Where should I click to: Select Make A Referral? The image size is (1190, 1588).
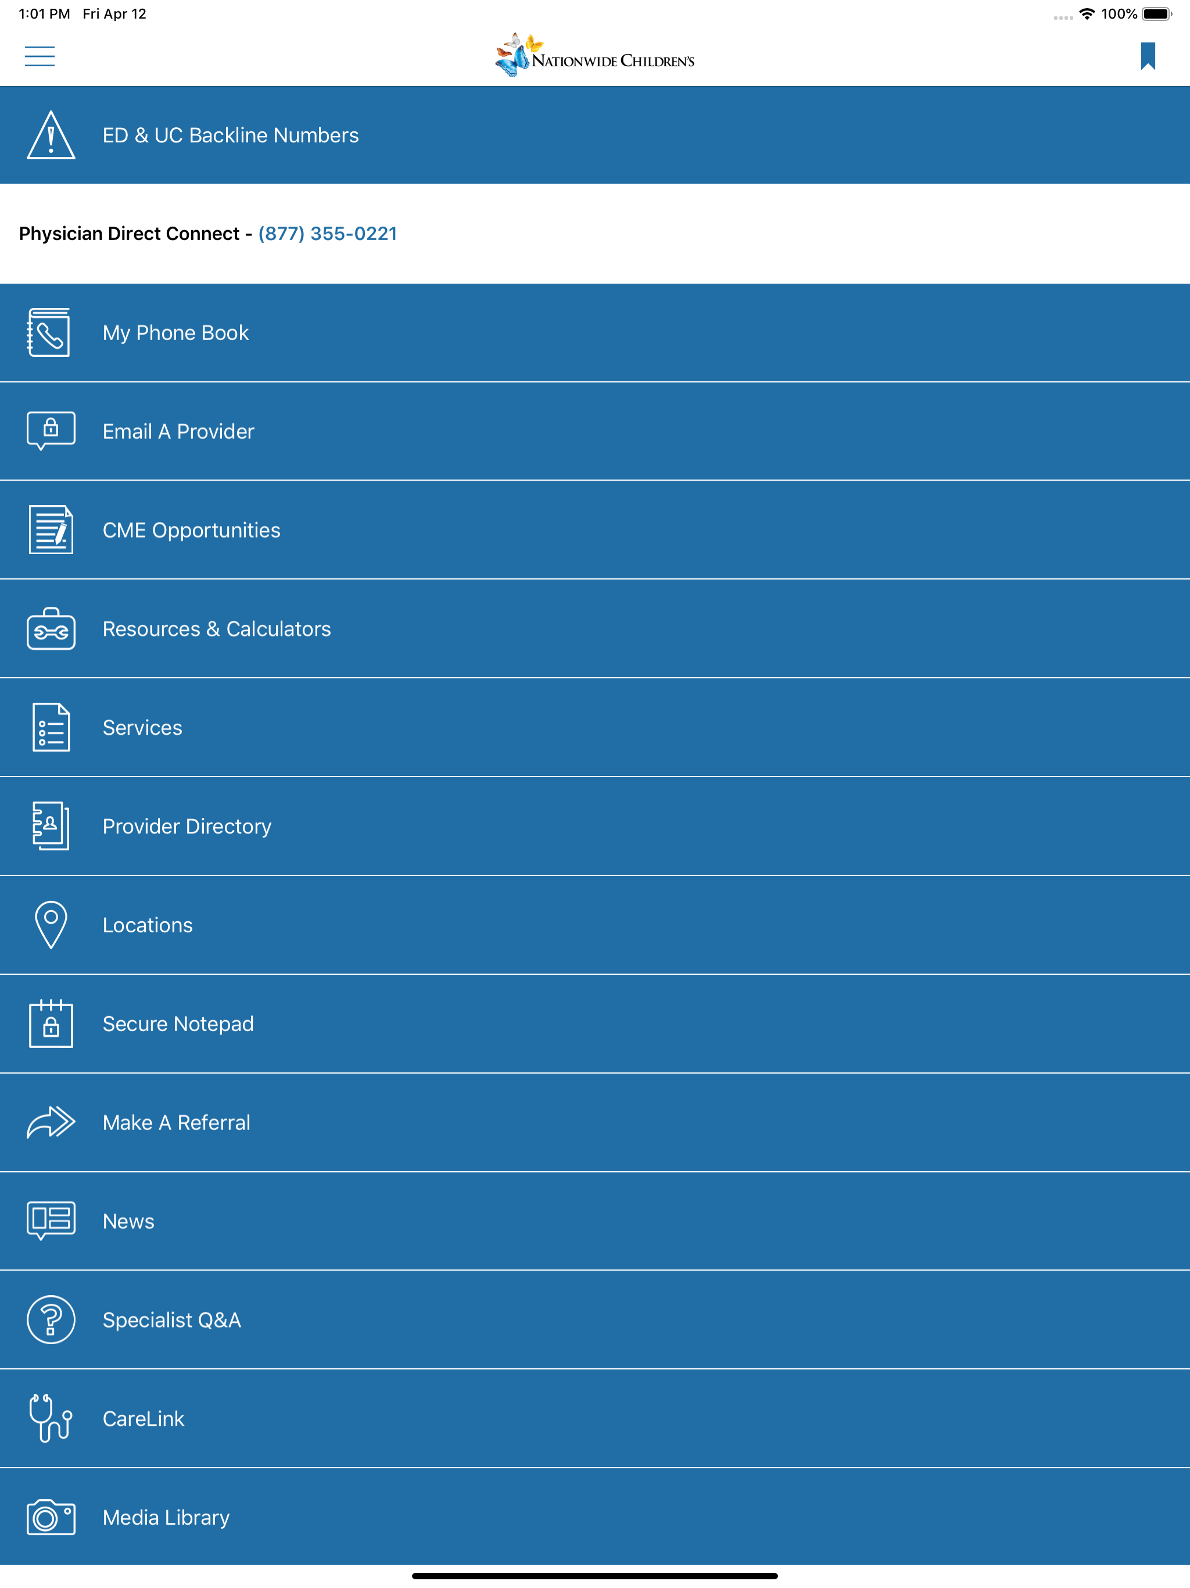pos(595,1122)
